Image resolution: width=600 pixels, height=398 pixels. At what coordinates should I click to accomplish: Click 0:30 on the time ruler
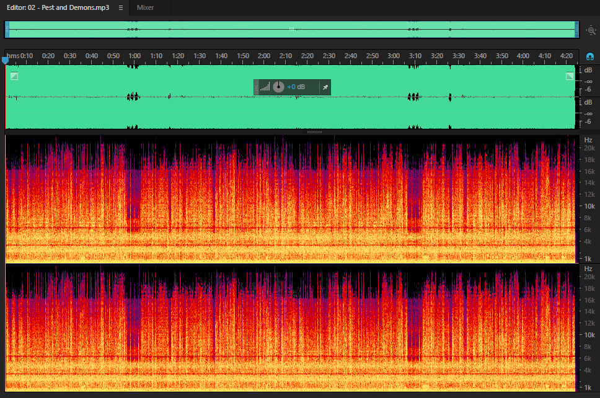click(69, 56)
